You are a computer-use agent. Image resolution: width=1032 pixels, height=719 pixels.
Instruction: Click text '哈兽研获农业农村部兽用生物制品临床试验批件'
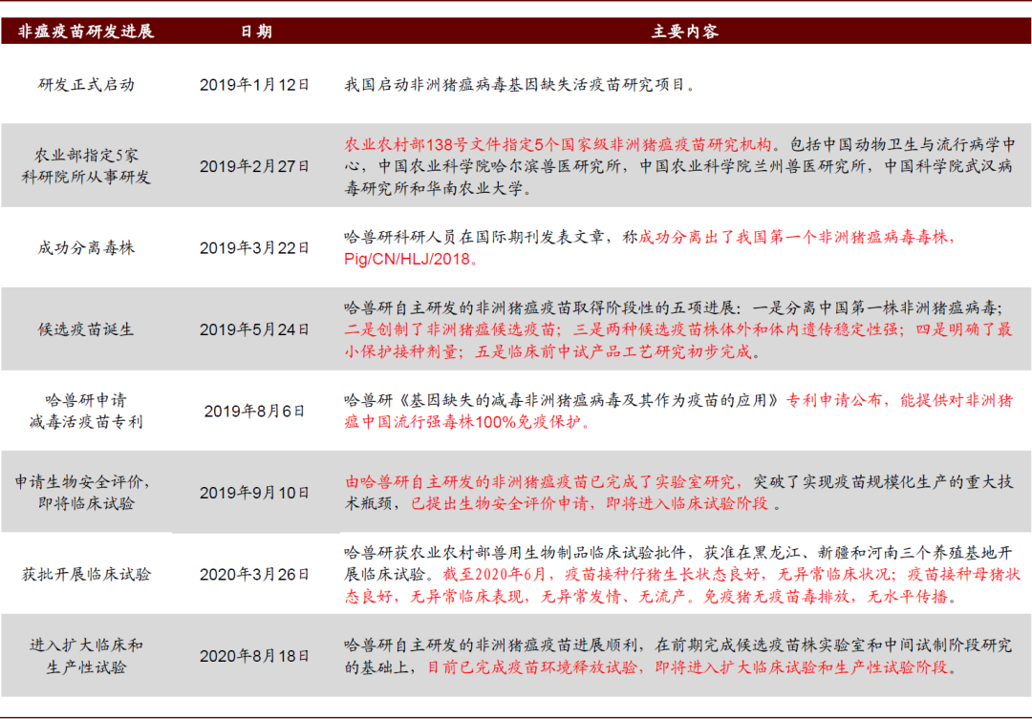(515, 553)
